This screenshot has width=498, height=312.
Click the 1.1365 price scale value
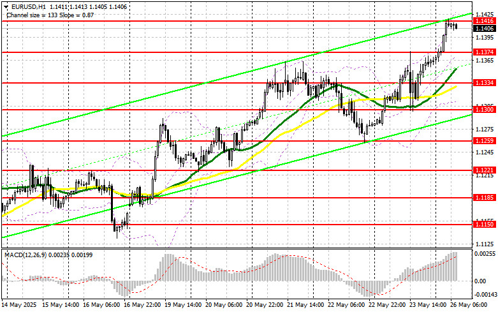485,61
